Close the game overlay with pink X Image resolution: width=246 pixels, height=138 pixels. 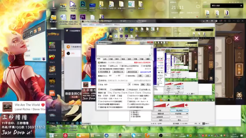click(x=236, y=38)
